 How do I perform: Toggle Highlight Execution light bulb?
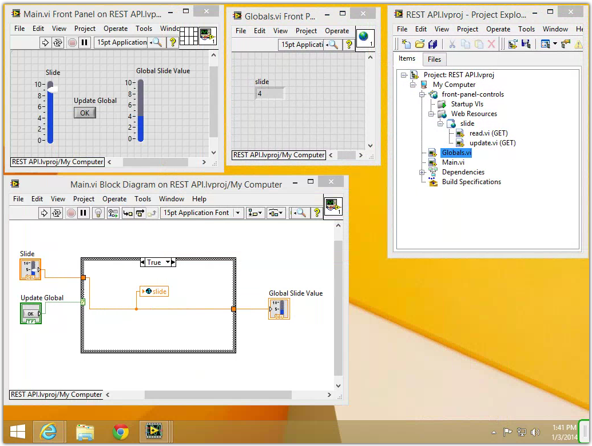click(x=98, y=213)
